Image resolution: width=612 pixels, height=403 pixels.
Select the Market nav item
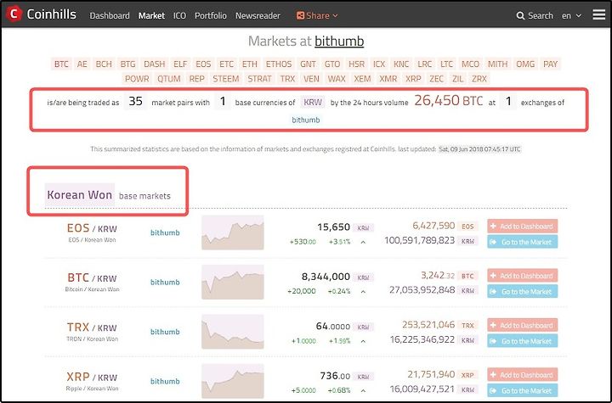pyautogui.click(x=151, y=15)
